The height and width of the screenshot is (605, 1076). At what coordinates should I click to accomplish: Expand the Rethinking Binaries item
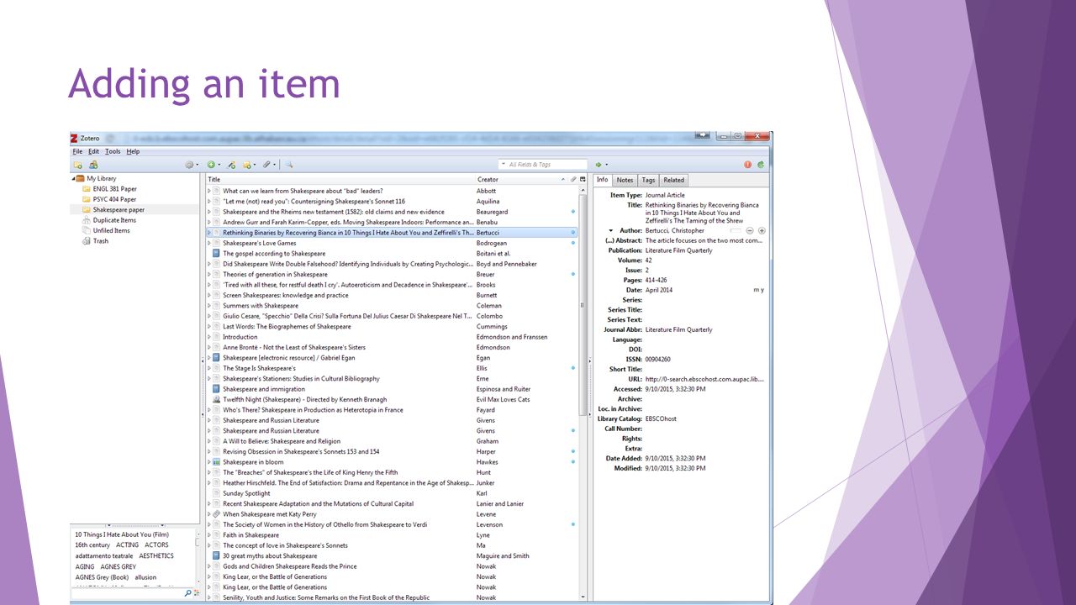[x=209, y=233]
